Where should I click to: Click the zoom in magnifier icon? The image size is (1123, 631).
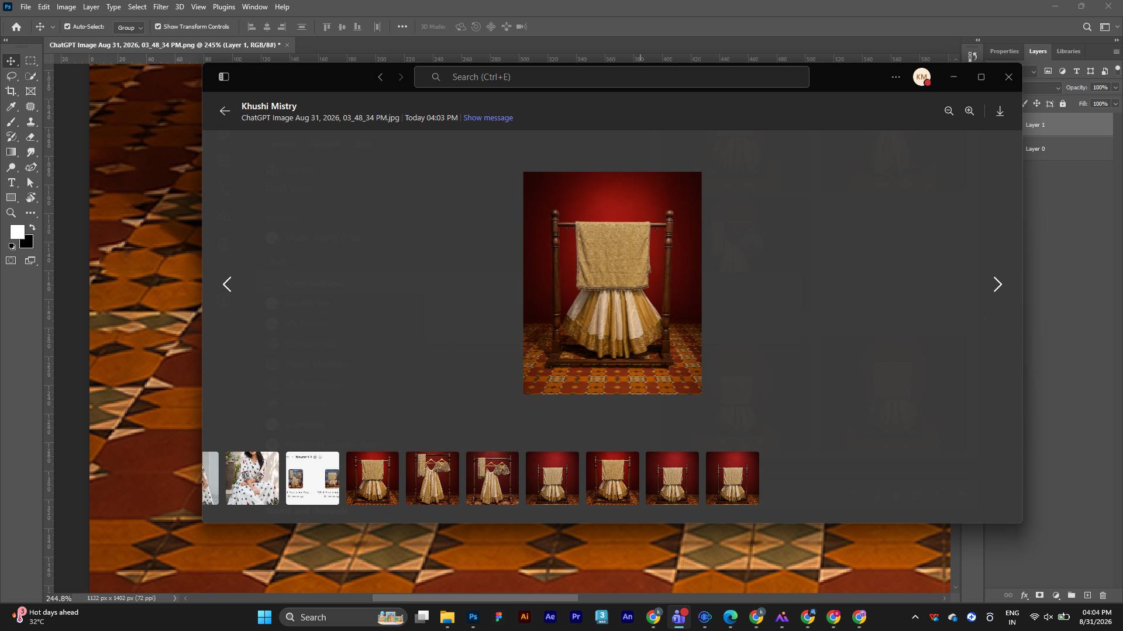click(969, 111)
